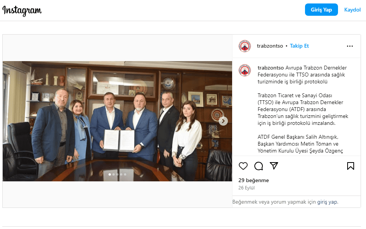The image size is (366, 229).
Task: Click the Instagram logo
Action: pos(22,10)
